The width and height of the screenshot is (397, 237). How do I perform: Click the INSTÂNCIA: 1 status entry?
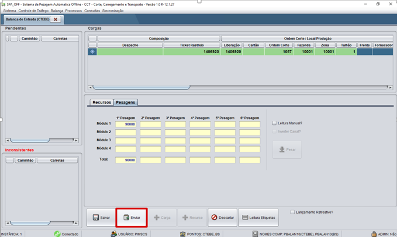click(x=11, y=234)
